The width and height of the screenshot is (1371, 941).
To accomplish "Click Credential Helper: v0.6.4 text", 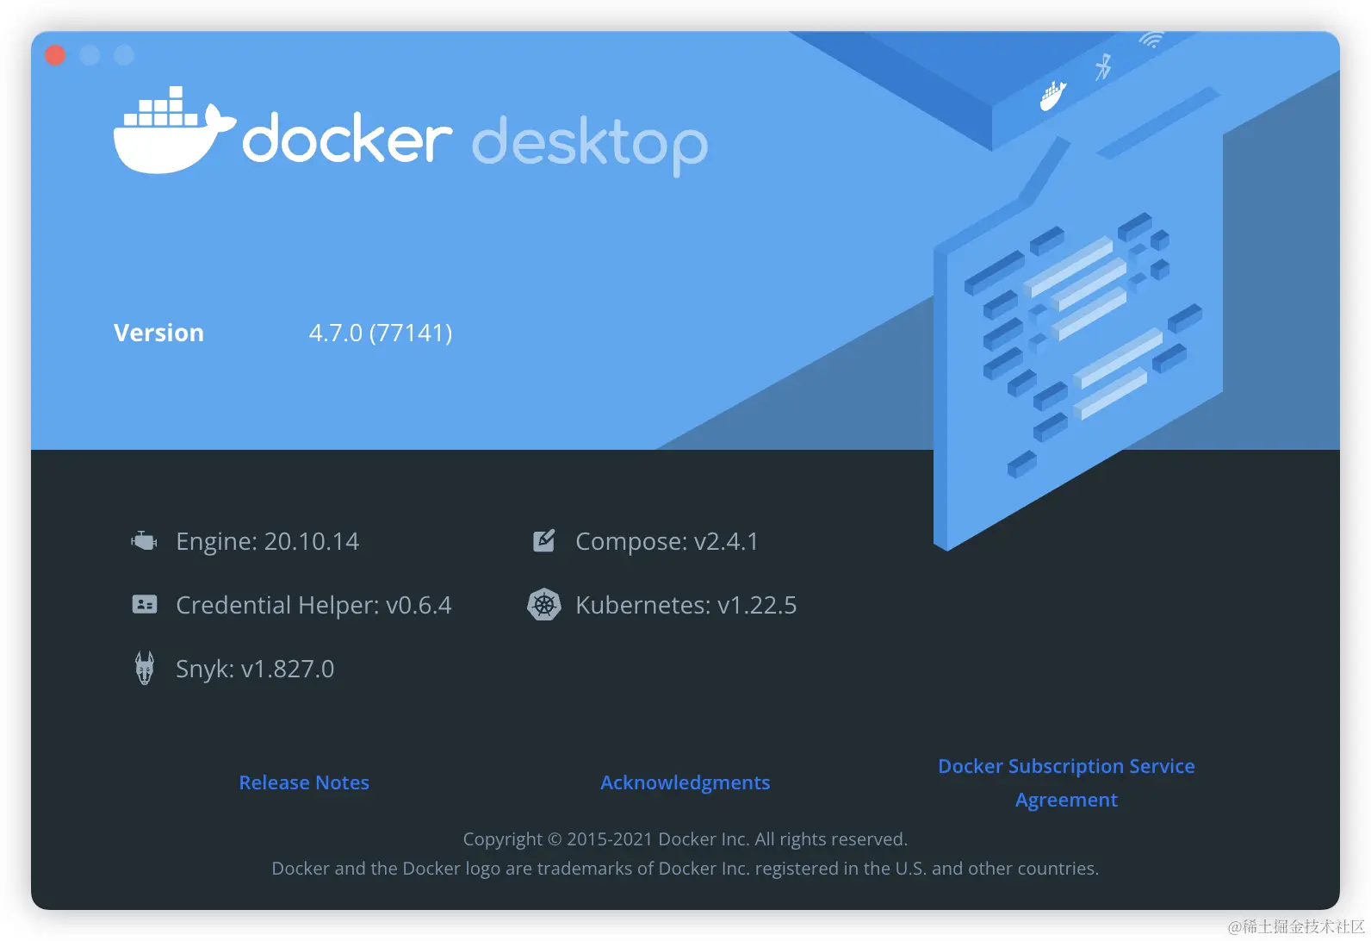I will tap(313, 605).
